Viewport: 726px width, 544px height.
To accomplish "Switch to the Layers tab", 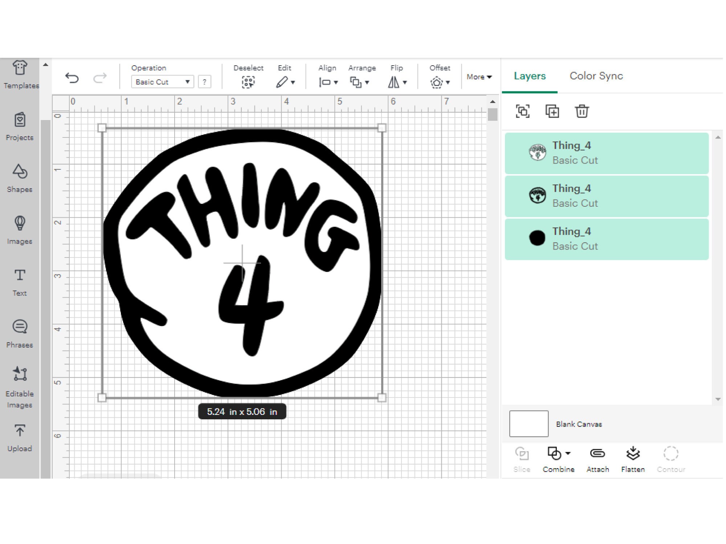I will 529,76.
